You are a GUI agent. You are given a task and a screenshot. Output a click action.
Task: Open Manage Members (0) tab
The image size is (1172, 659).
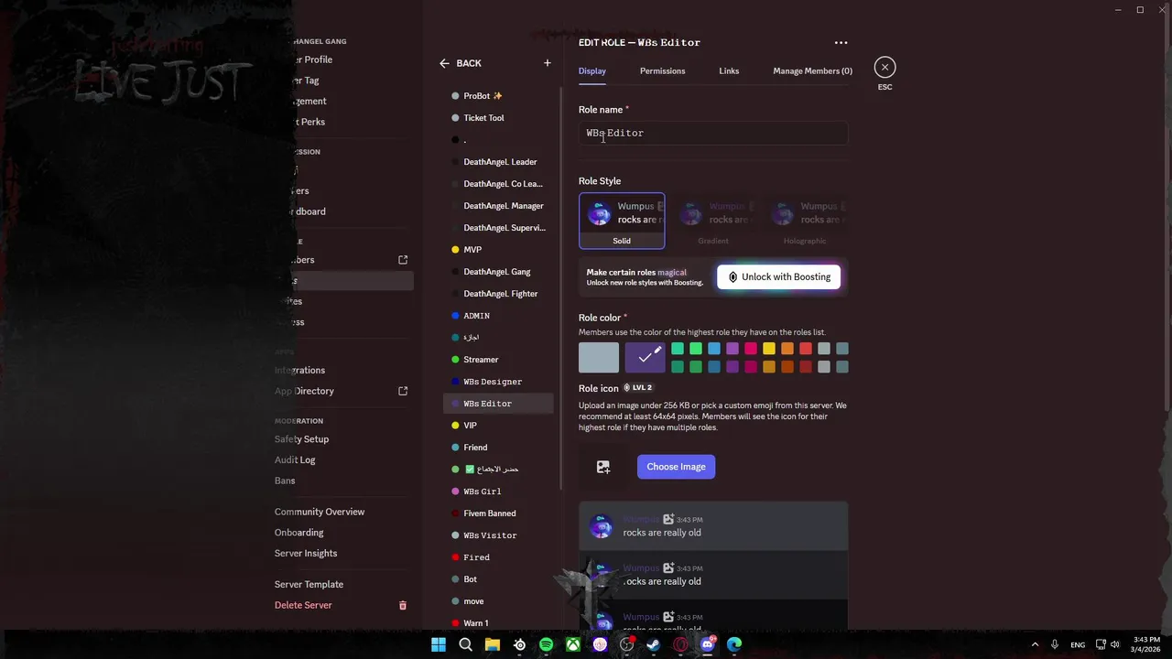[812, 70]
